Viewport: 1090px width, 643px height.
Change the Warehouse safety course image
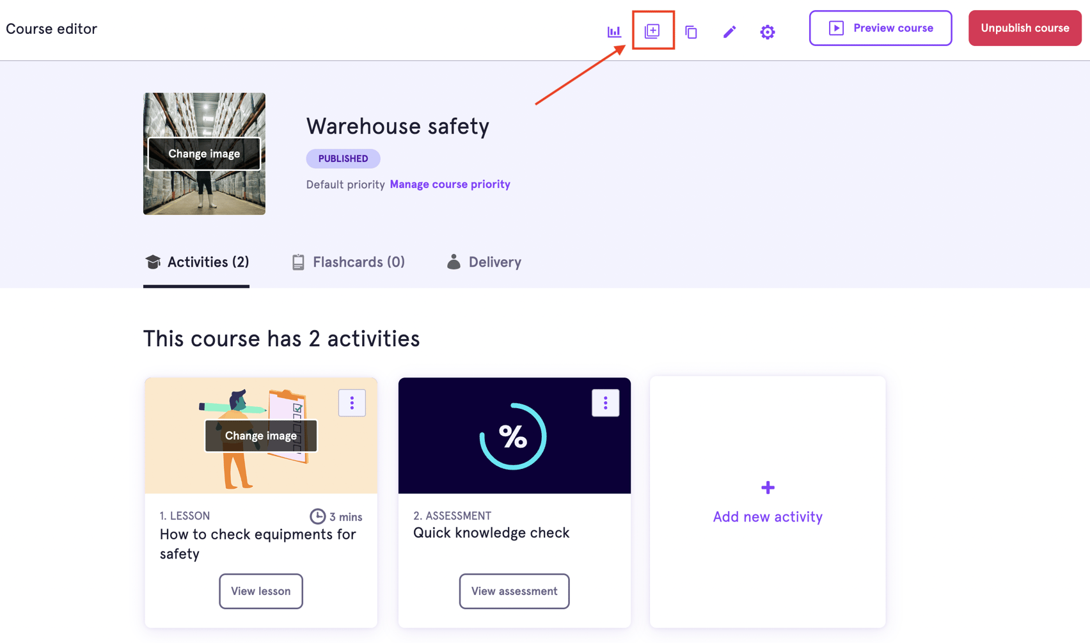pyautogui.click(x=203, y=154)
